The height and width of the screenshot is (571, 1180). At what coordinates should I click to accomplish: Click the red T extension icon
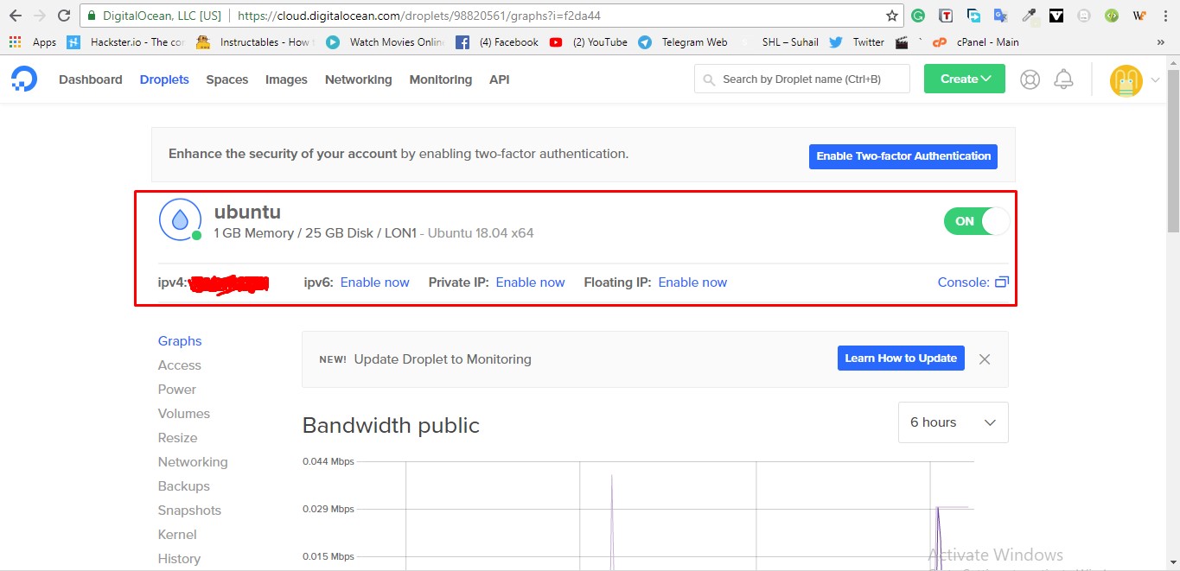pyautogui.click(x=947, y=16)
